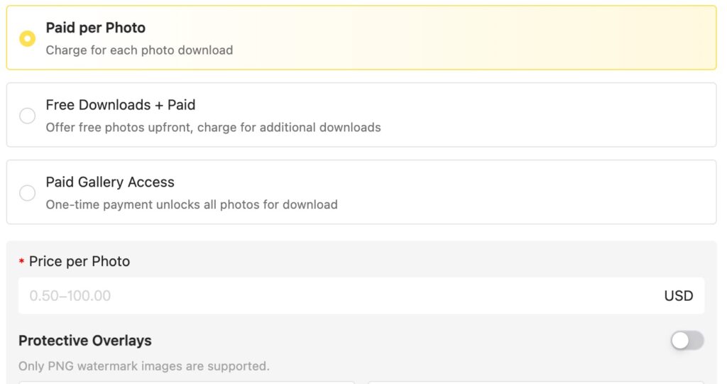Select the Free Downloads + Paid radio button
Screen dimensions: 727x384
pos(27,116)
